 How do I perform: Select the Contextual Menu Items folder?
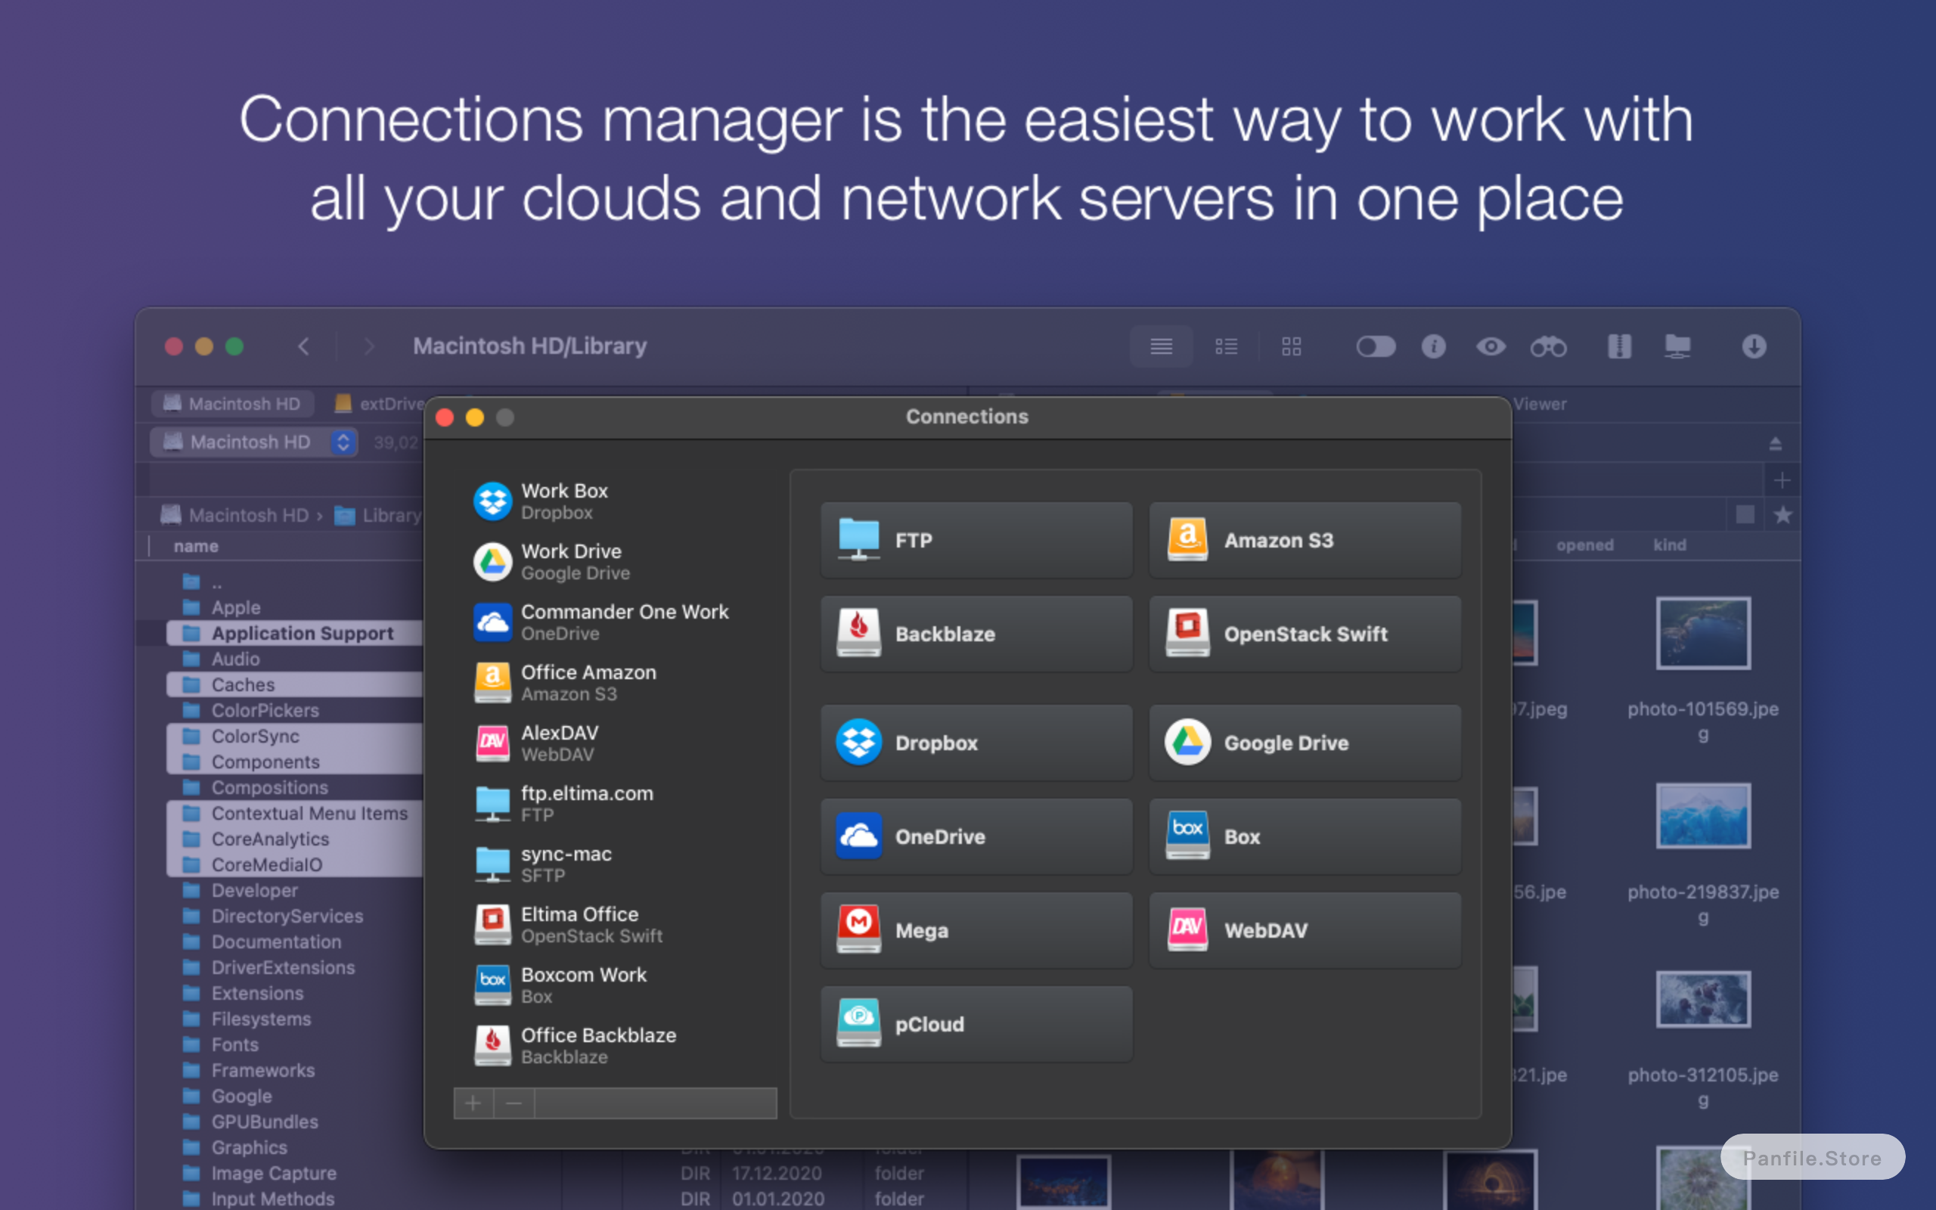tap(294, 813)
